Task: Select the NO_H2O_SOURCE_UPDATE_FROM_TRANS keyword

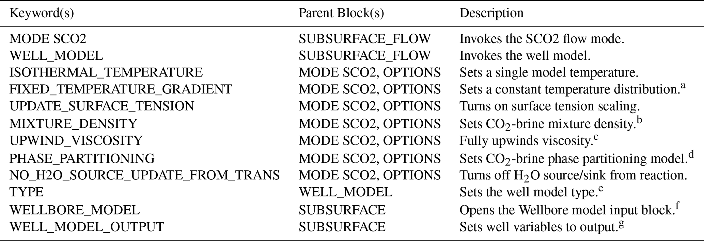Action: point(144,175)
